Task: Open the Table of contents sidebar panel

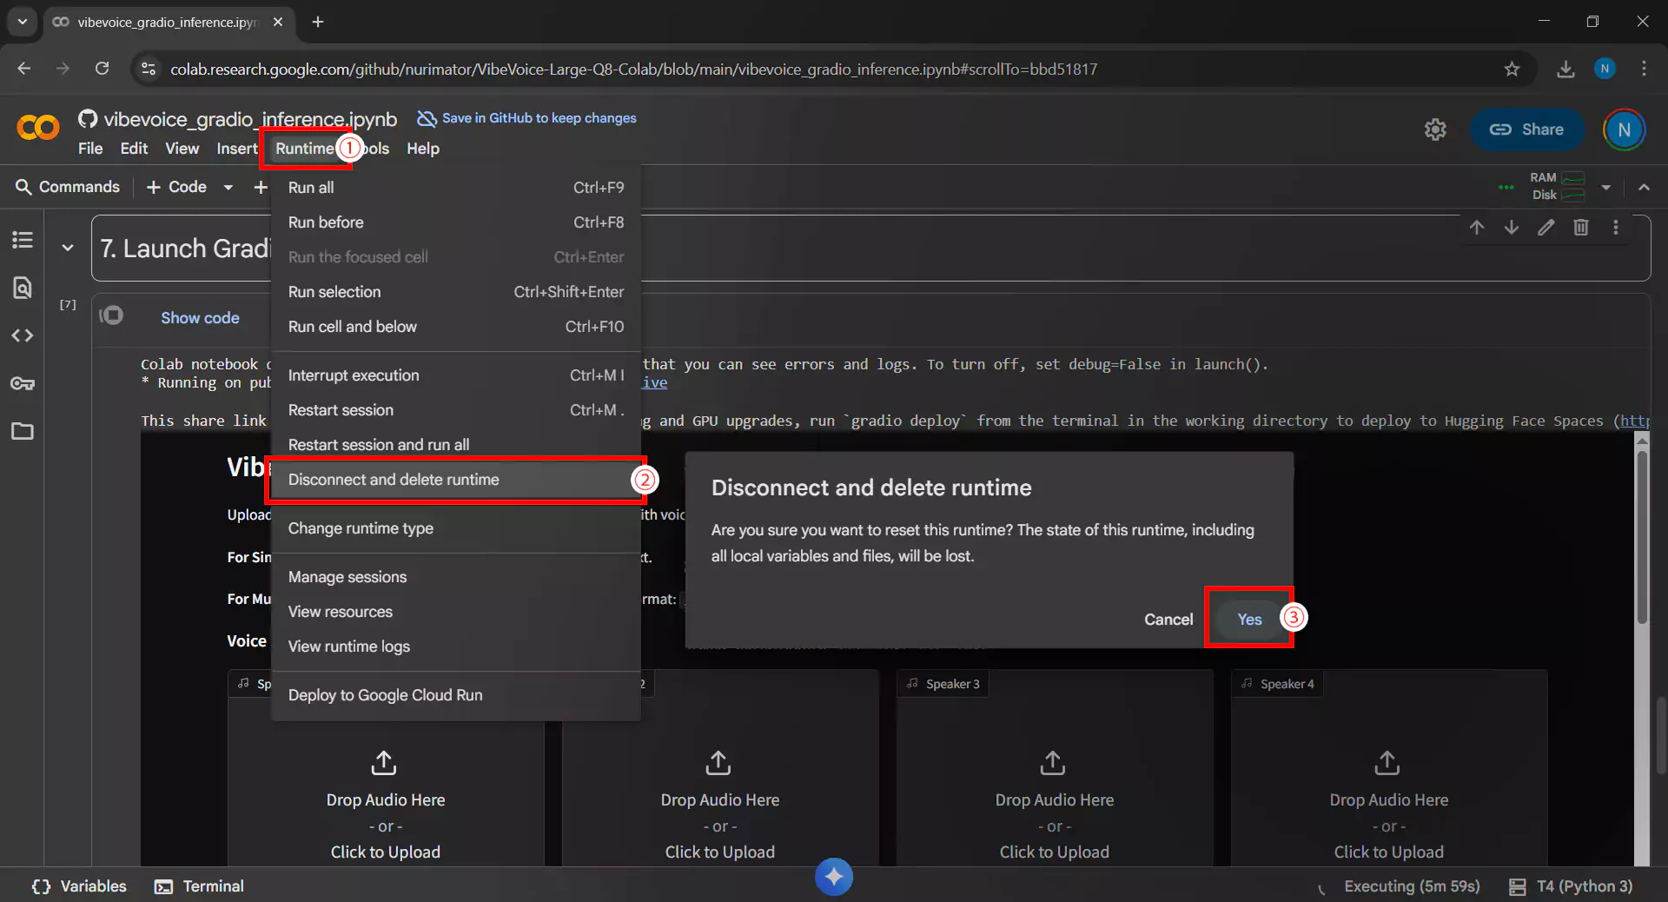Action: (22, 240)
